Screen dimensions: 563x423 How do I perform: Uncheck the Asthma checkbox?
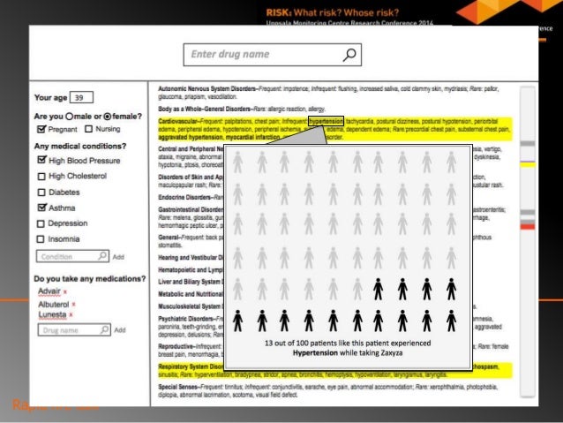pyautogui.click(x=41, y=208)
